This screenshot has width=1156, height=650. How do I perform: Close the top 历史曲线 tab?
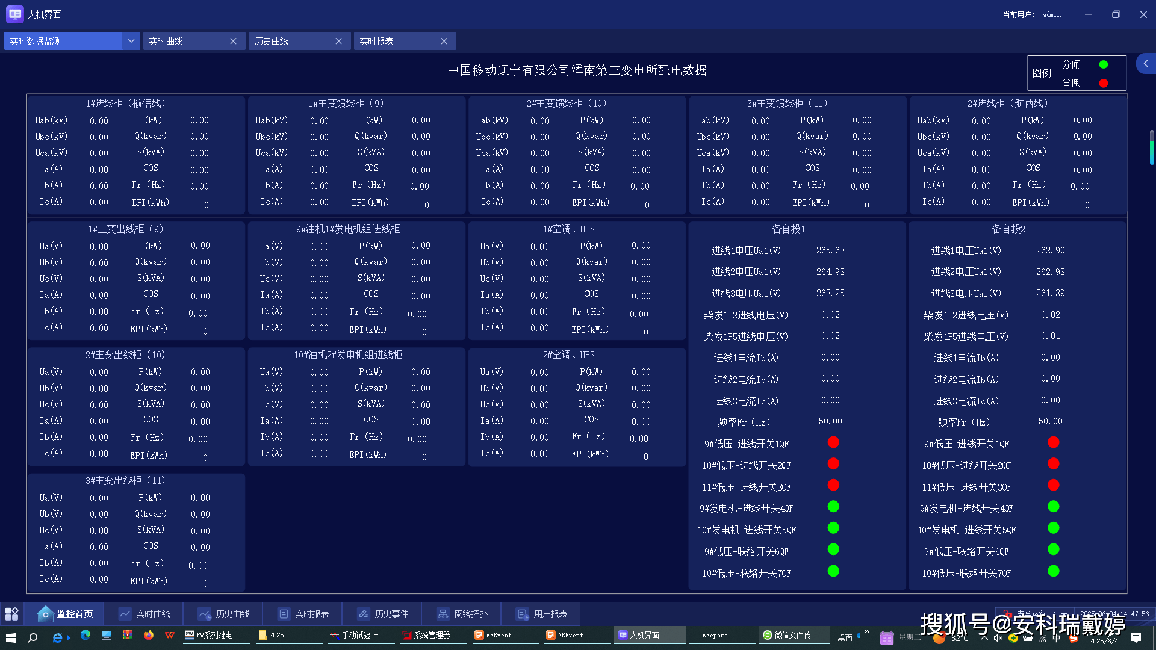click(338, 41)
